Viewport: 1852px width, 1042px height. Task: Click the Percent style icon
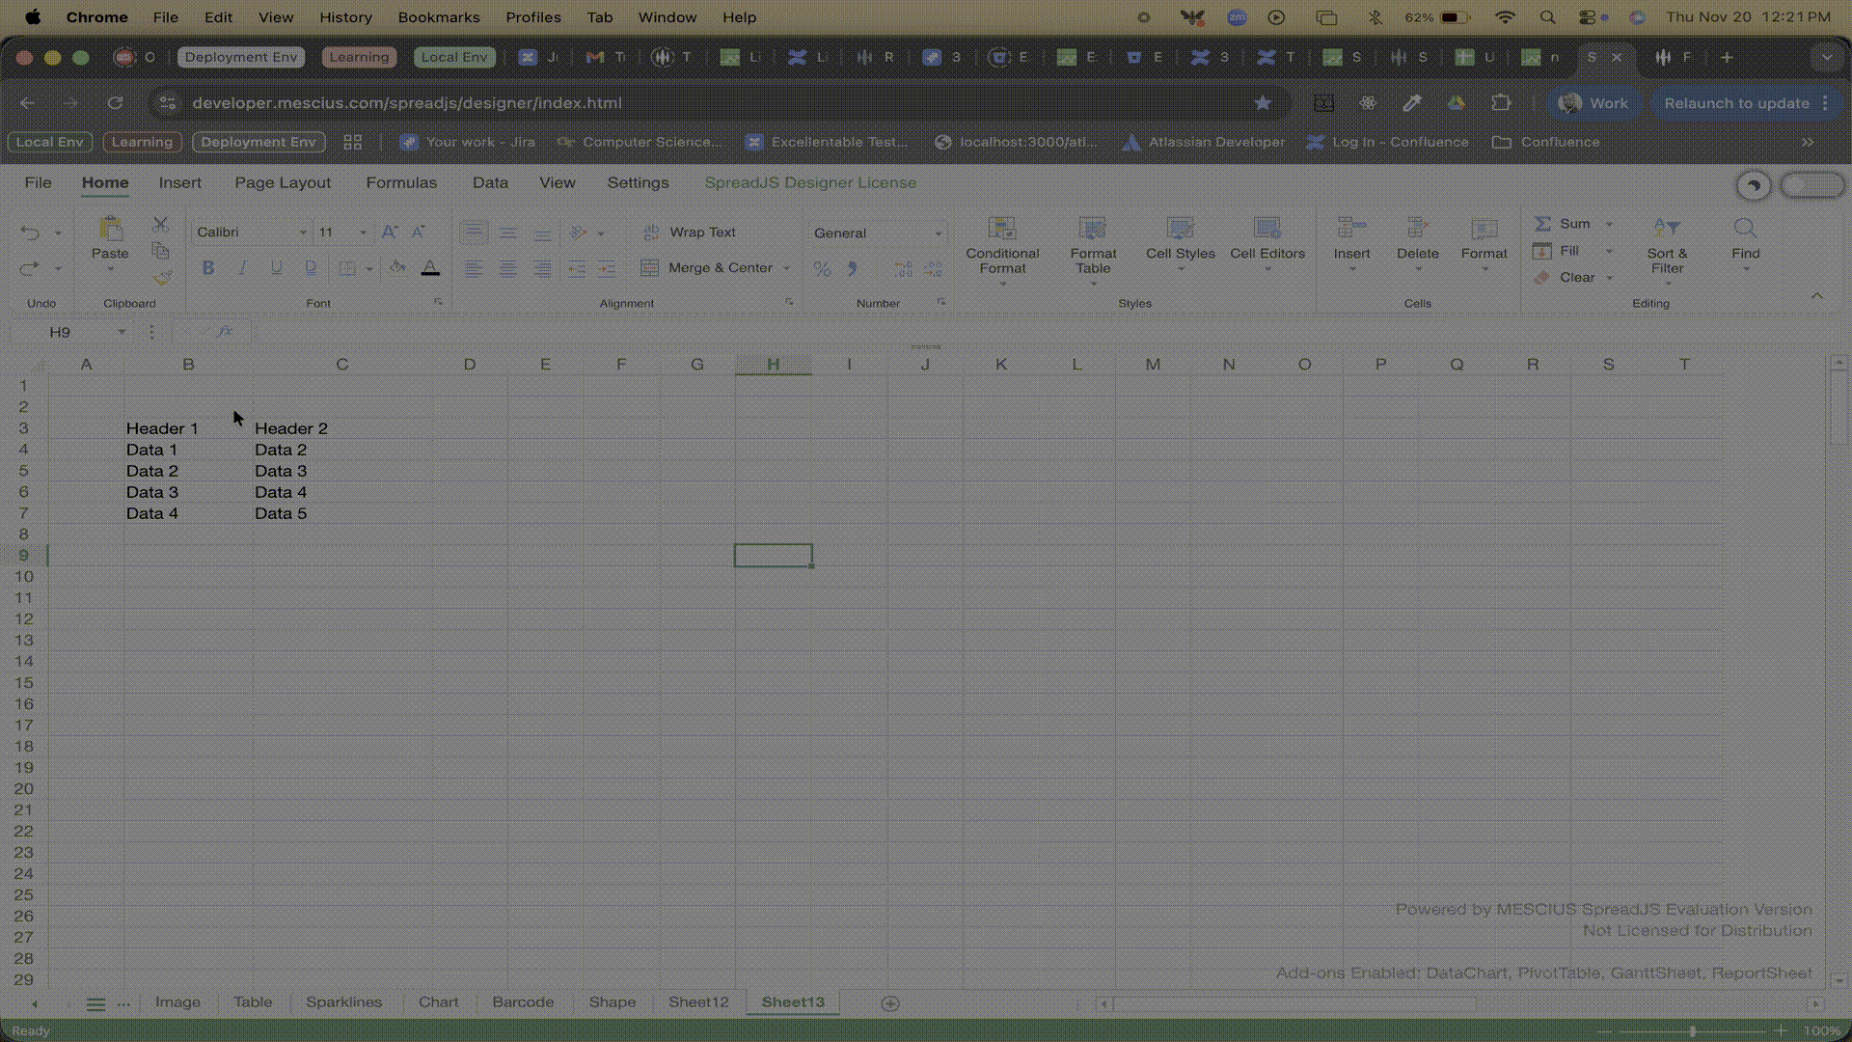[822, 269]
